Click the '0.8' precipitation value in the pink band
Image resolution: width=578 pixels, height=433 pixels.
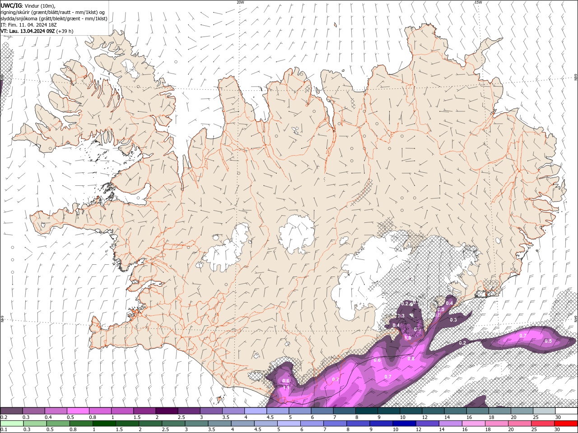411,359
